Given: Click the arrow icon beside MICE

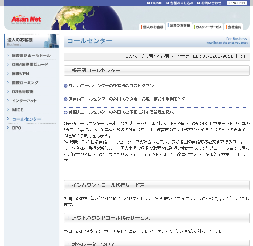Looking at the screenshot, I should click(x=8, y=110).
